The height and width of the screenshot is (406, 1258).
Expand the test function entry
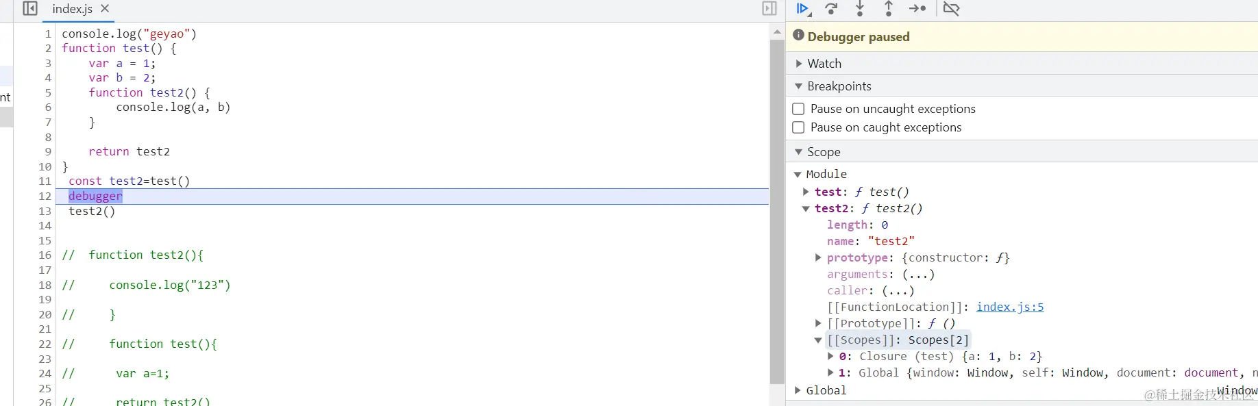[x=806, y=192]
